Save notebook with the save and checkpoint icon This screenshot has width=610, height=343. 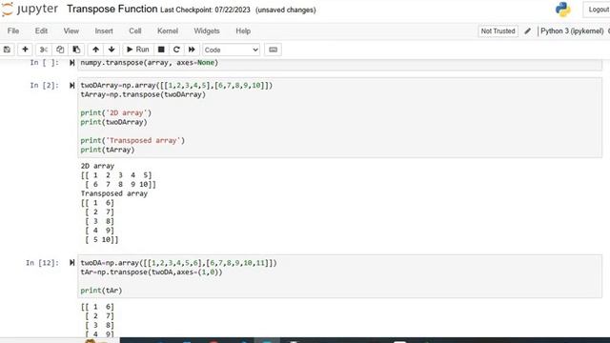coord(7,50)
